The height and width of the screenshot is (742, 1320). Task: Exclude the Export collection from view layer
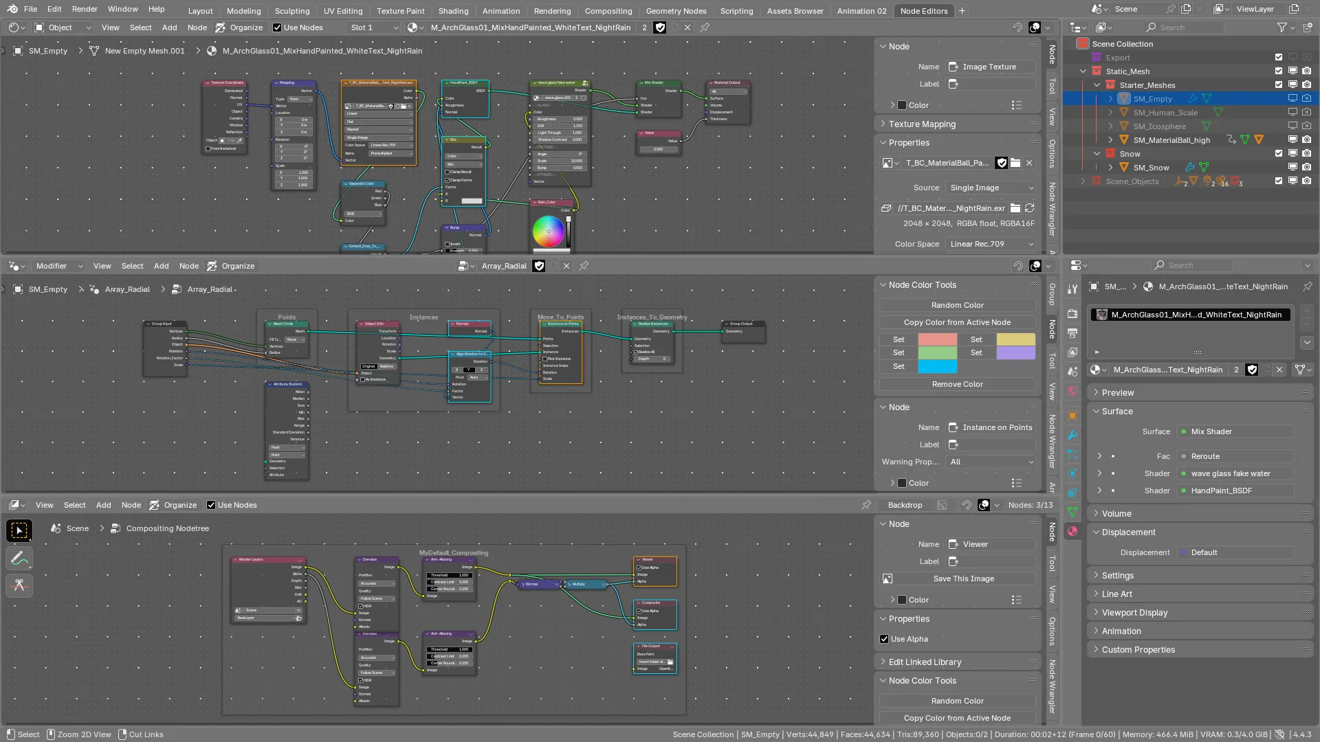pyautogui.click(x=1279, y=58)
